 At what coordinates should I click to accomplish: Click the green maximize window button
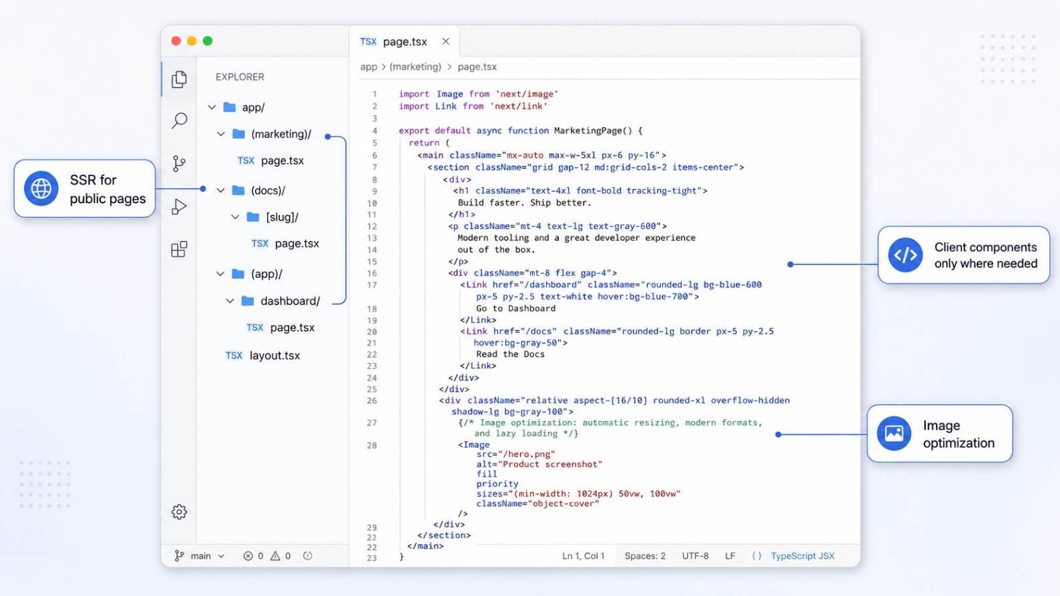pos(208,41)
